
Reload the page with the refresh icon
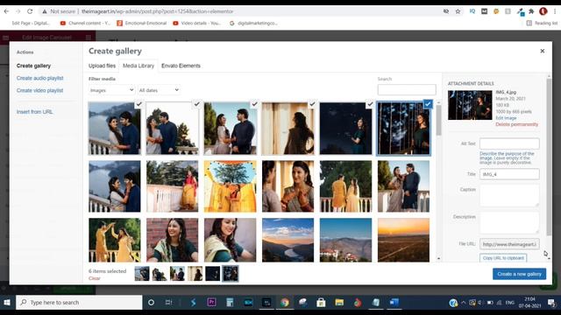pos(30,11)
